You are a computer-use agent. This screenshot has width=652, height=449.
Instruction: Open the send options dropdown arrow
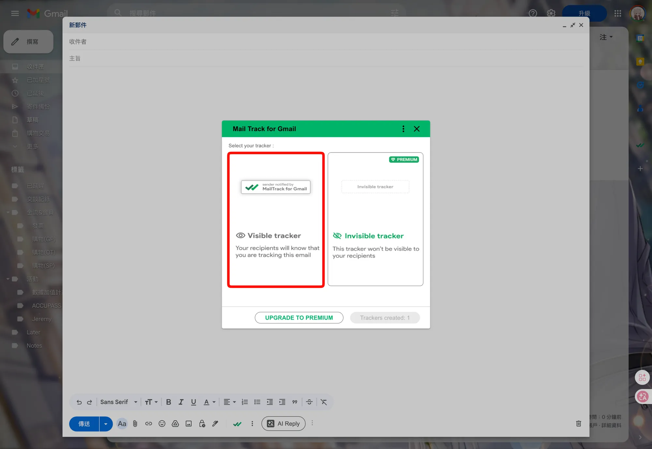tap(106, 424)
